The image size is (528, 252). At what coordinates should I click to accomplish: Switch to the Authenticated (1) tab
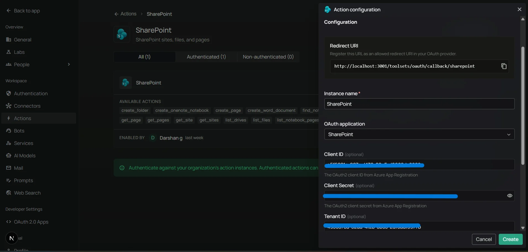(206, 57)
